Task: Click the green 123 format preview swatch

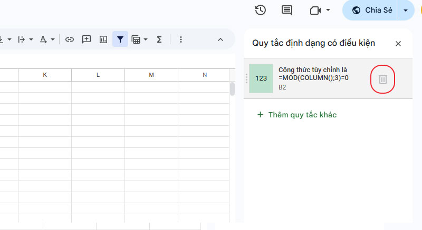Action: tap(261, 78)
